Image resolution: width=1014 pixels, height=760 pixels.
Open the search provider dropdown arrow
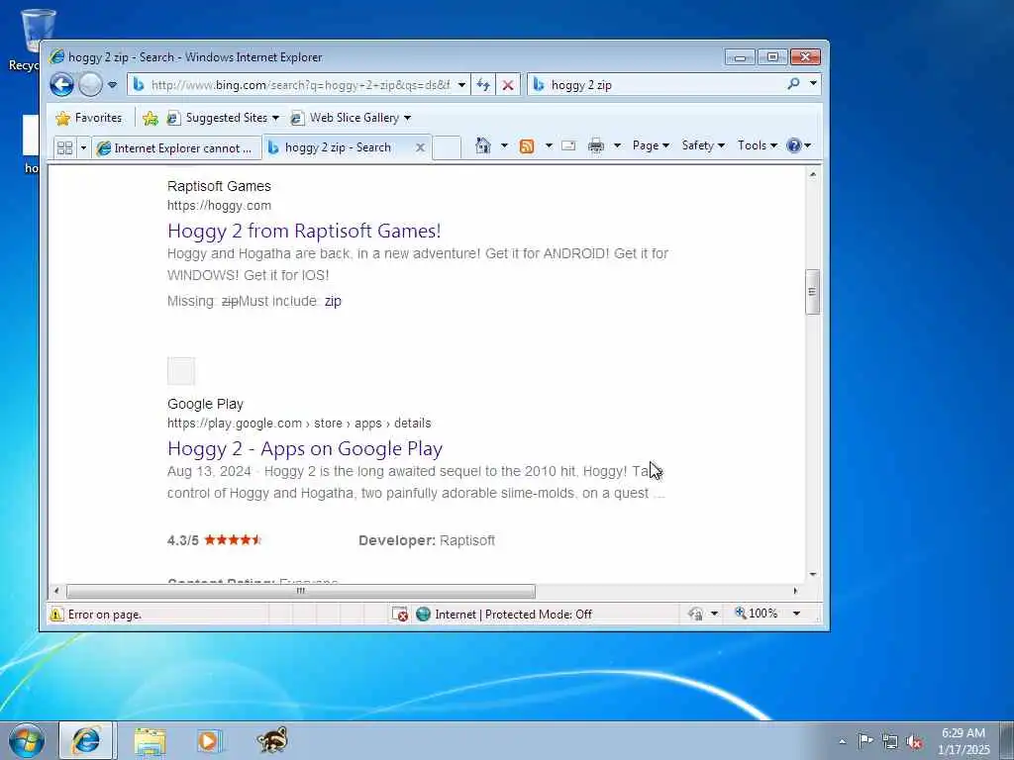tap(813, 84)
